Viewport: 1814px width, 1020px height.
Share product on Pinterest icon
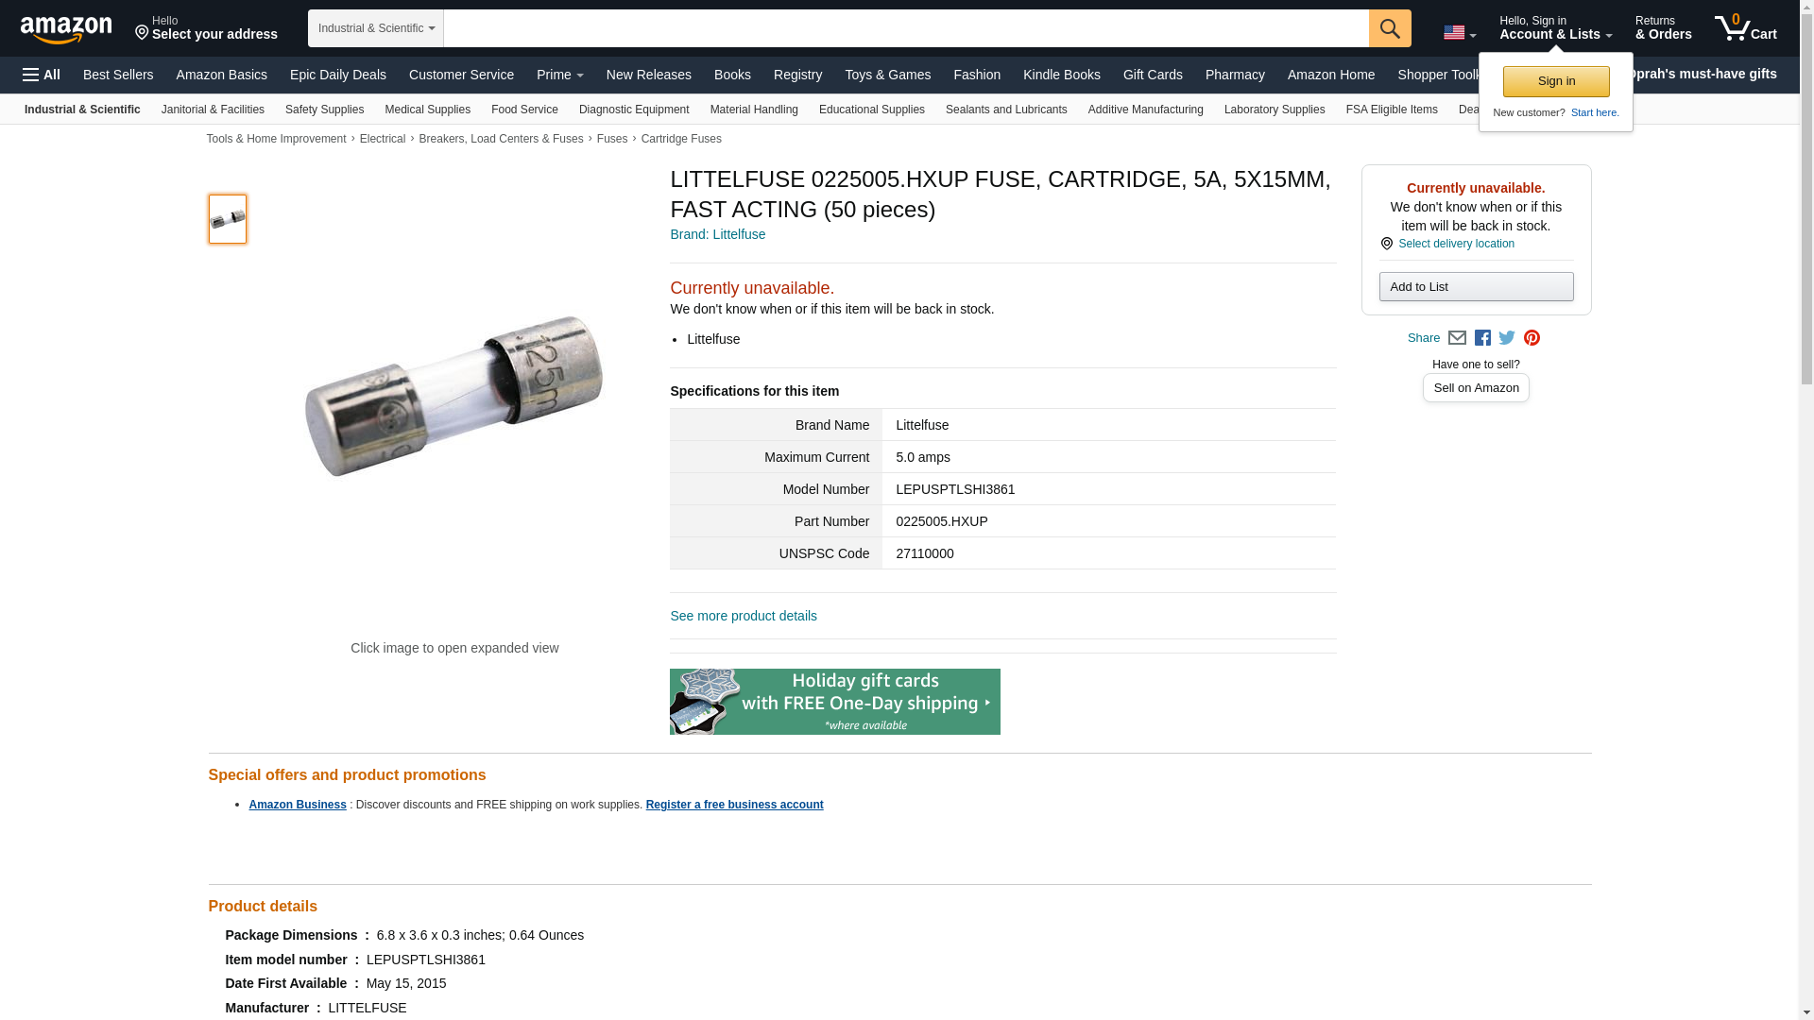(1532, 338)
